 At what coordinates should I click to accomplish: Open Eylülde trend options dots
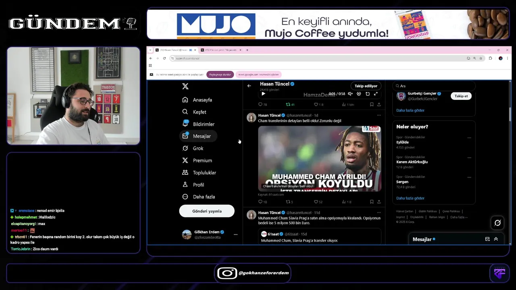tap(469, 138)
